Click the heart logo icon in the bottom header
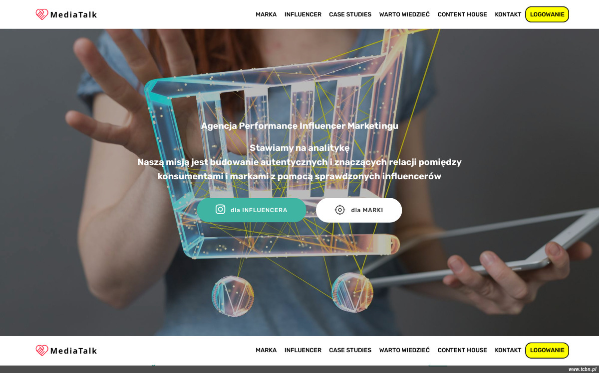This screenshot has width=599, height=373. pyautogui.click(x=42, y=350)
